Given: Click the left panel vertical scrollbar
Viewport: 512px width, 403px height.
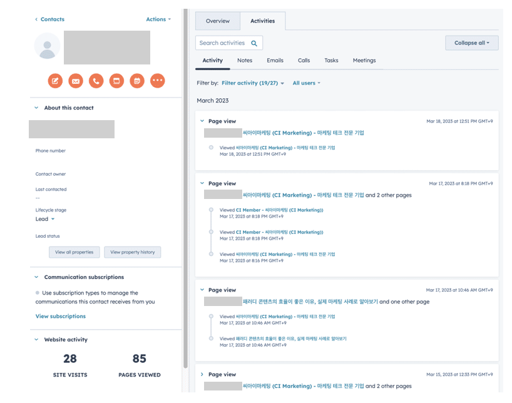Looking at the screenshot, I should [x=185, y=188].
